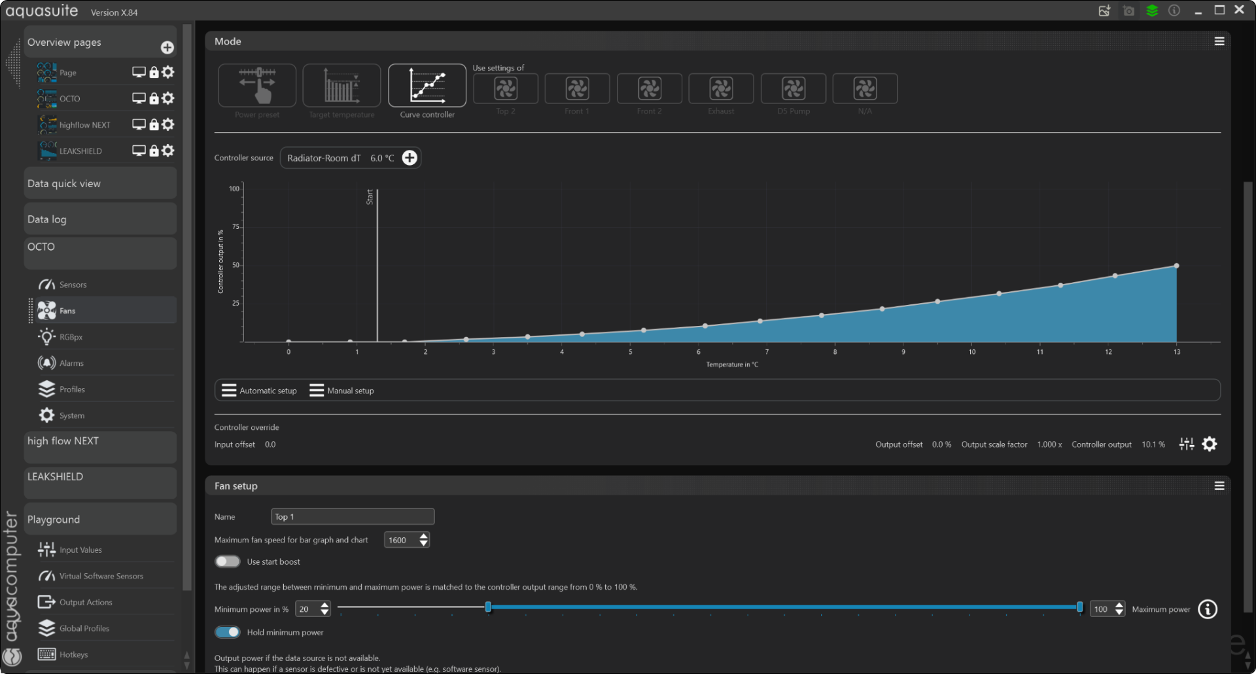Expand the LEAKSHIELD device section
The width and height of the screenshot is (1256, 674).
[x=100, y=483]
